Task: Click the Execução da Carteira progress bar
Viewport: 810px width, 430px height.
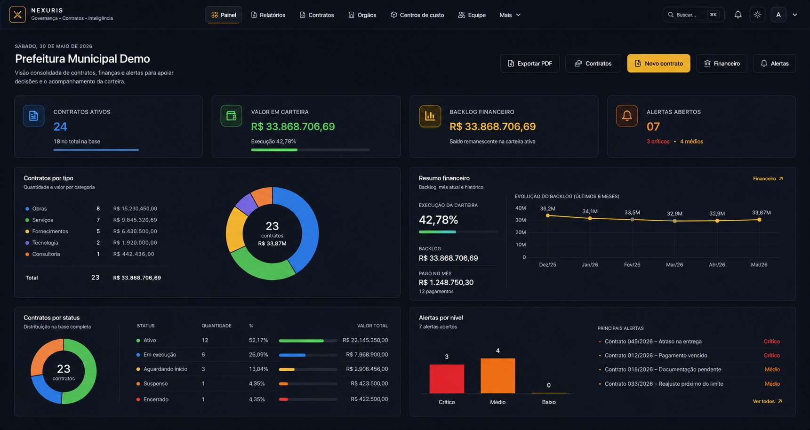Action: (458, 231)
